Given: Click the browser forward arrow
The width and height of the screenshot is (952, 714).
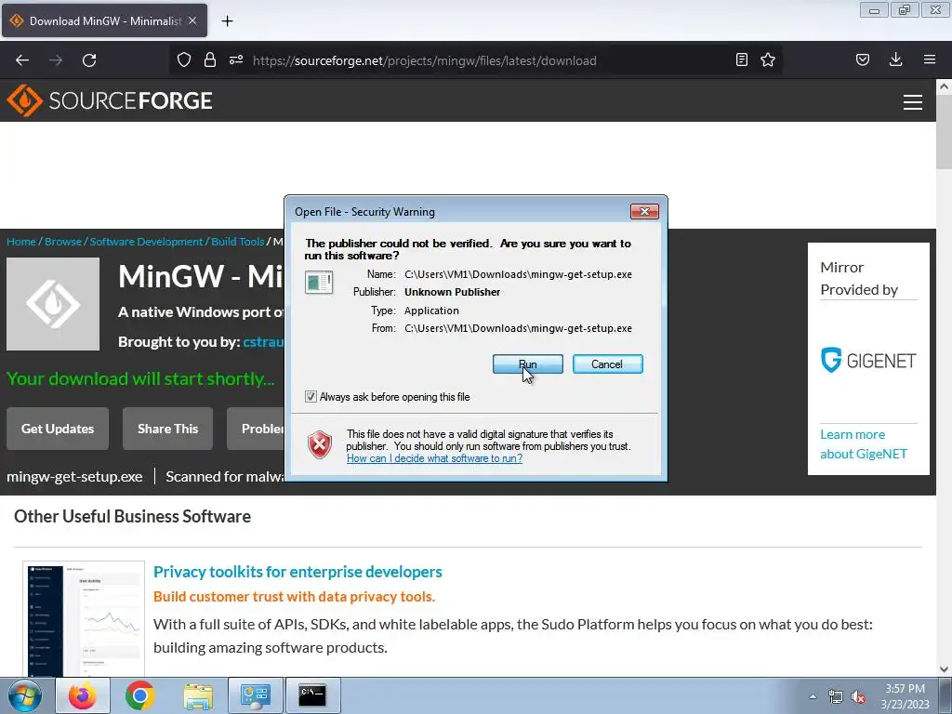Looking at the screenshot, I should (x=56, y=60).
